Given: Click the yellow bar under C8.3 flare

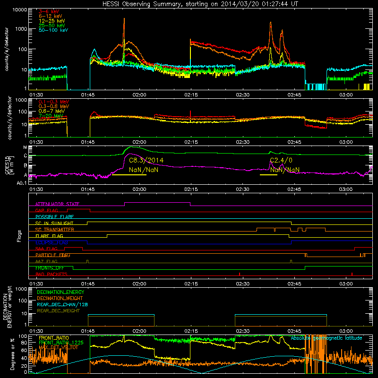Looking at the screenshot, I should point(129,174).
